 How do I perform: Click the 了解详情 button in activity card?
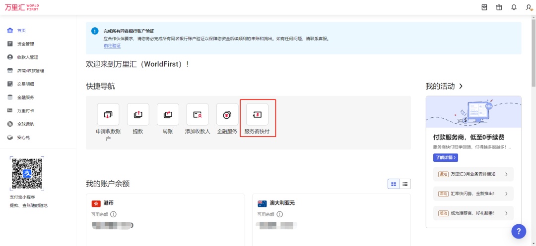(445, 158)
